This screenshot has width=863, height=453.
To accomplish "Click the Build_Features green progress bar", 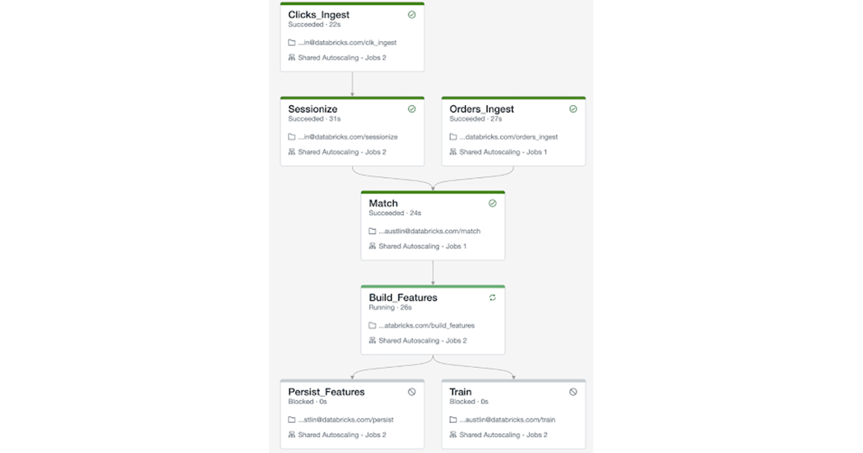I will coord(433,287).
